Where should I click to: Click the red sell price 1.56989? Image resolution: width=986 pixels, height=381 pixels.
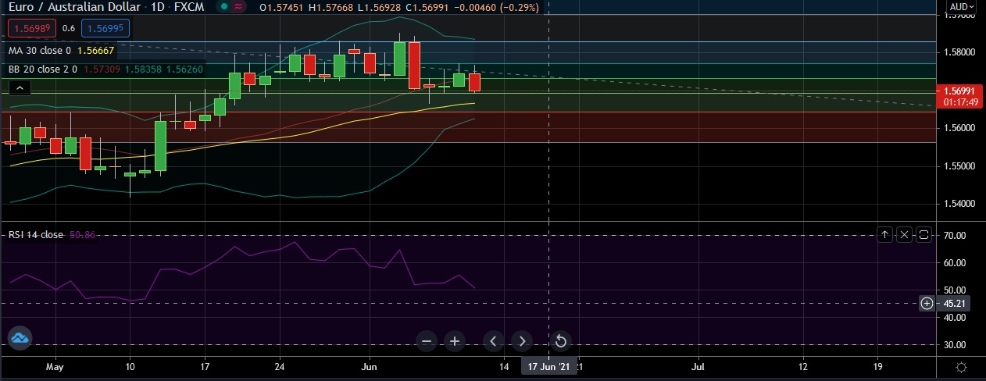click(29, 28)
